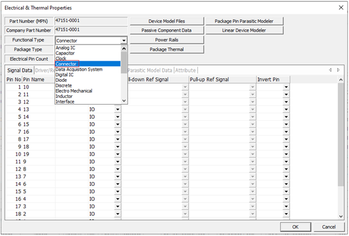The image size is (349, 236).
Task: Select Digital IC from the list
Action: [88, 75]
